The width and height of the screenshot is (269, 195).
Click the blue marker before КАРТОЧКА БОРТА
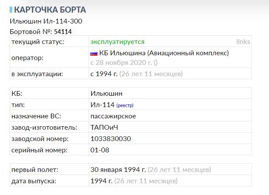[x=11, y=10]
